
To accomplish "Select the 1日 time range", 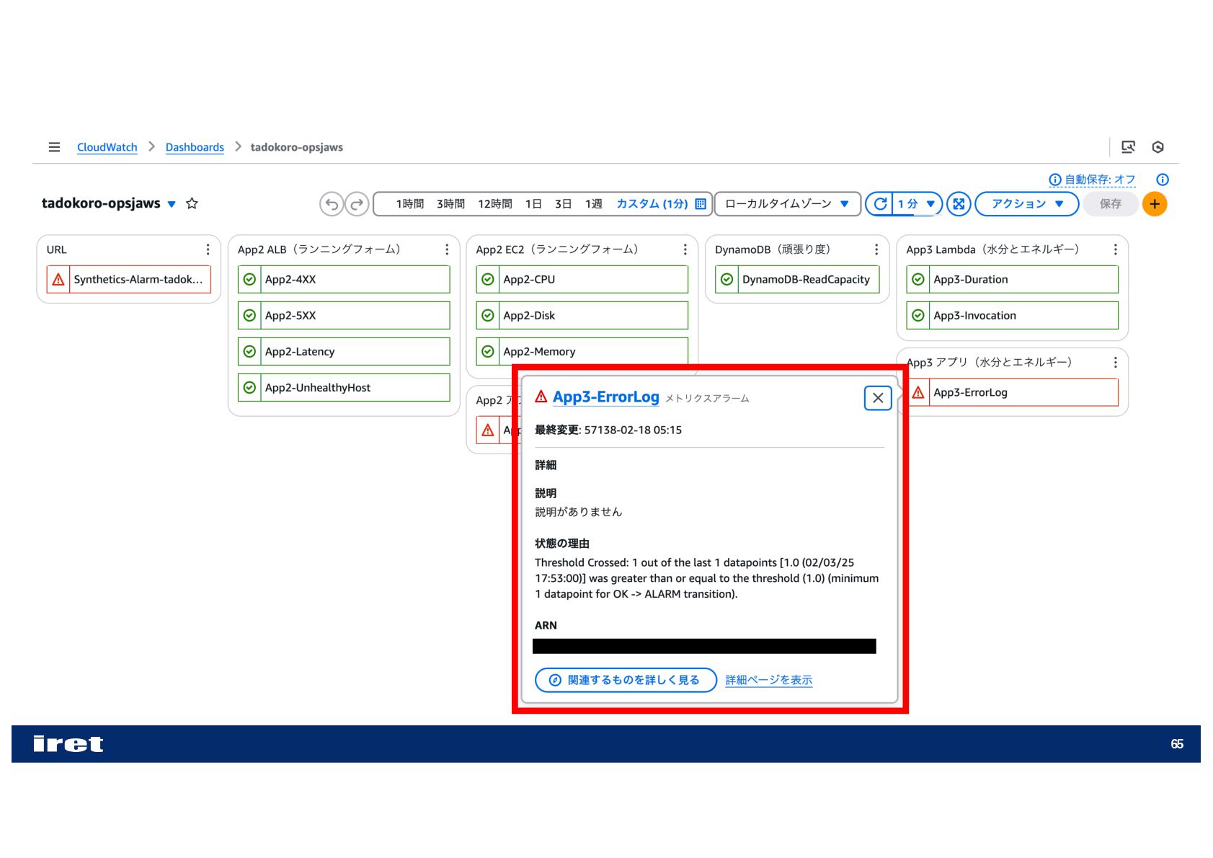I will [x=533, y=204].
